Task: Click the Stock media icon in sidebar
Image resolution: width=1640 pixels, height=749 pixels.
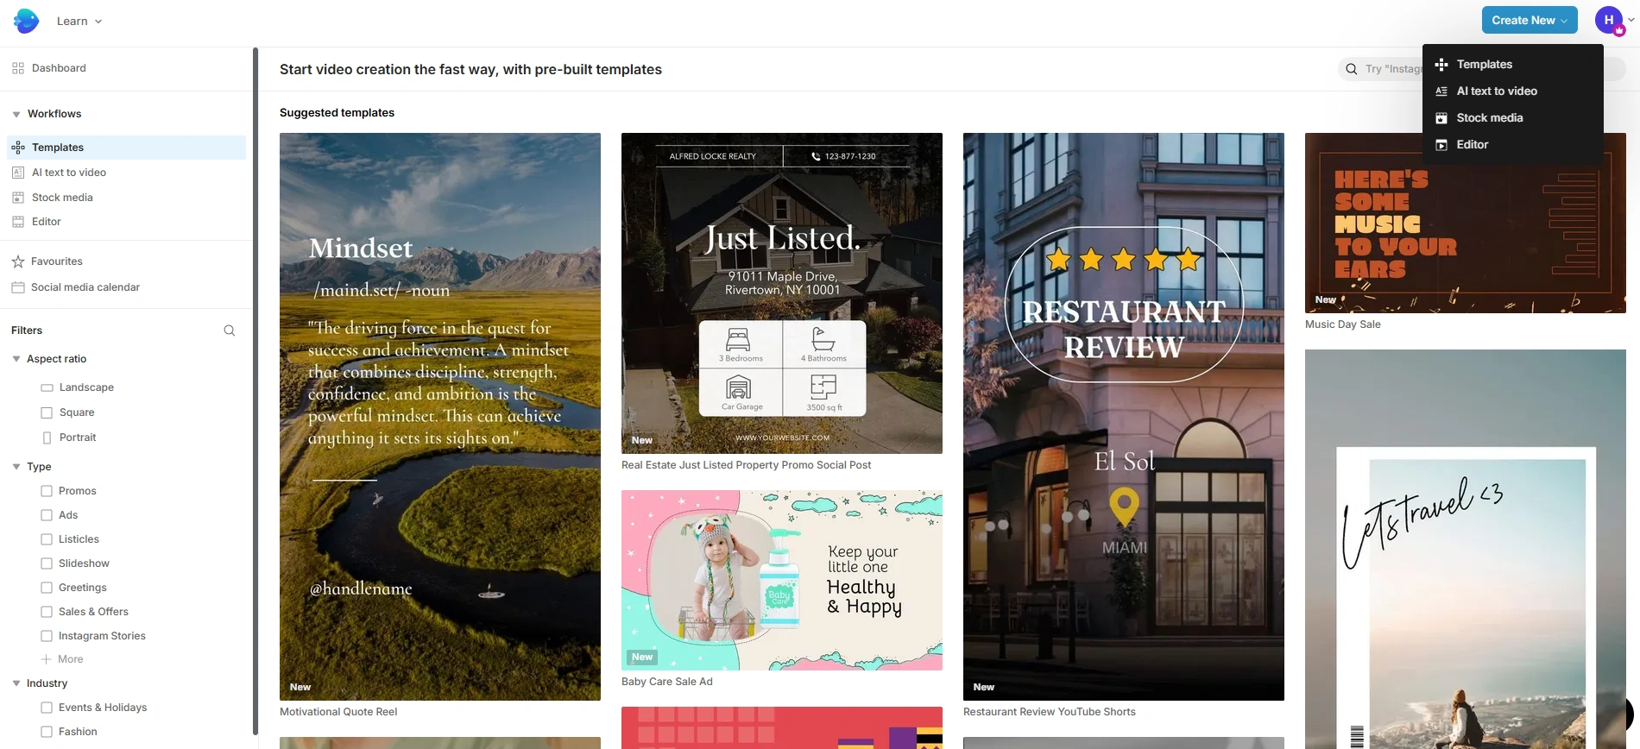Action: click(18, 198)
